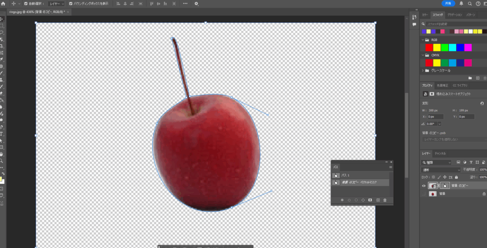Open the notifications bell icon

point(461,3)
